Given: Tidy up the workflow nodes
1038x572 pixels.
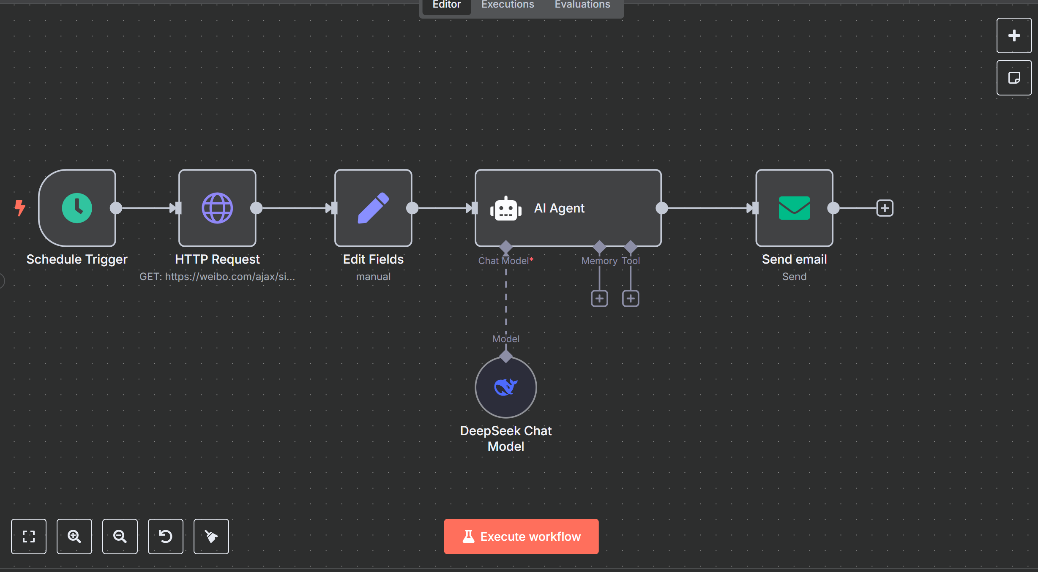Looking at the screenshot, I should [x=211, y=536].
